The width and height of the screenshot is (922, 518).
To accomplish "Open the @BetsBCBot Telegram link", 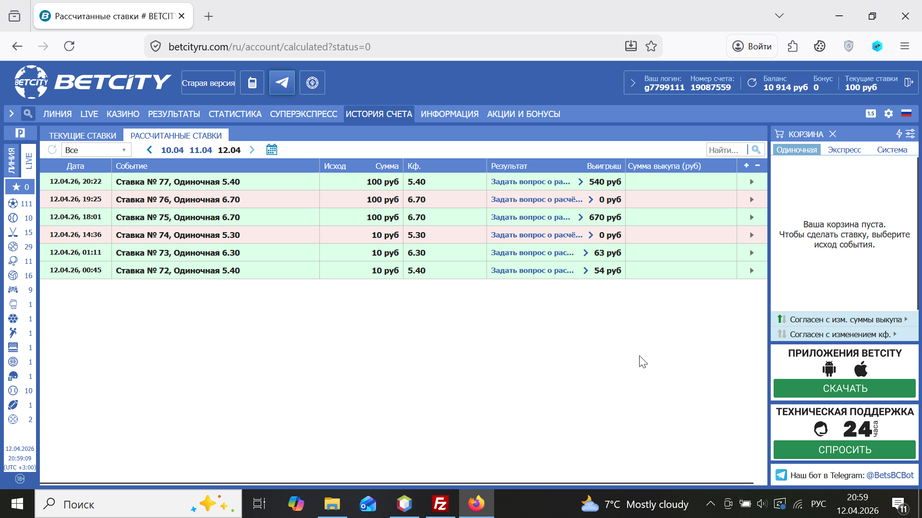I will 890,475.
